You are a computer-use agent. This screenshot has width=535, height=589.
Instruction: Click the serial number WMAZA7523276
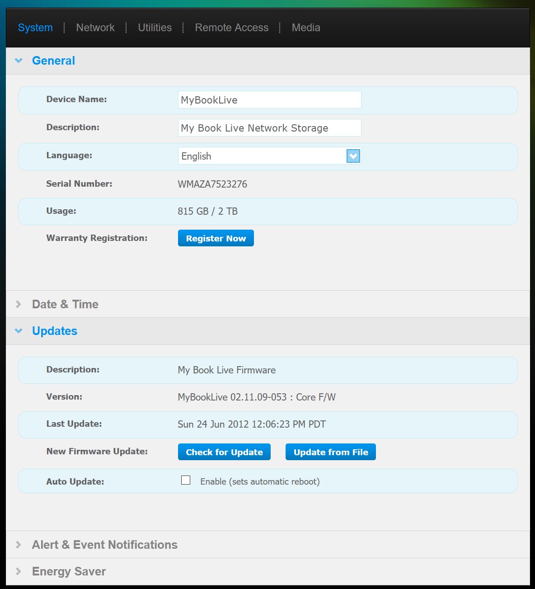pyautogui.click(x=212, y=184)
